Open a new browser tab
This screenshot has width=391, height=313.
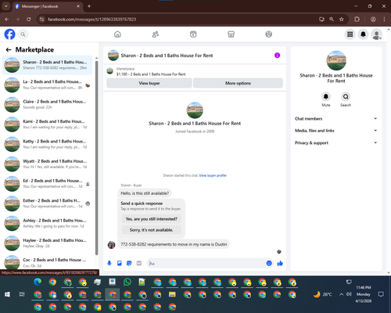89,6
